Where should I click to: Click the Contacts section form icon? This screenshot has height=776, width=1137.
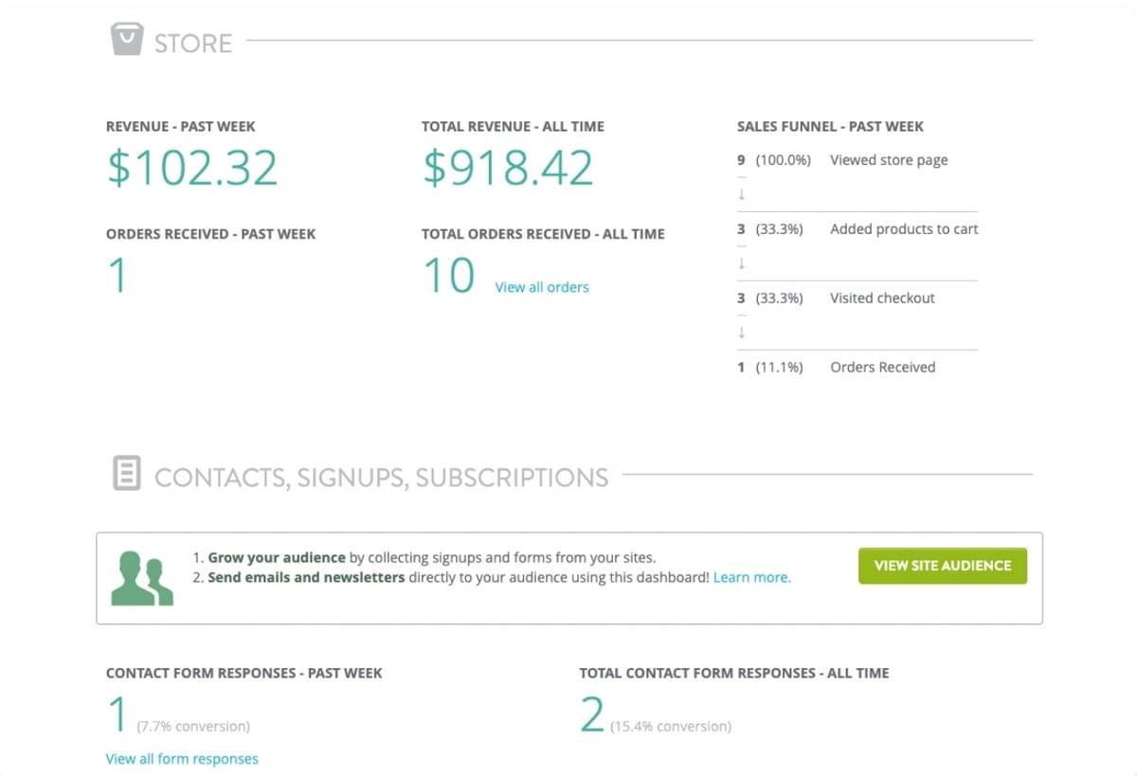127,474
